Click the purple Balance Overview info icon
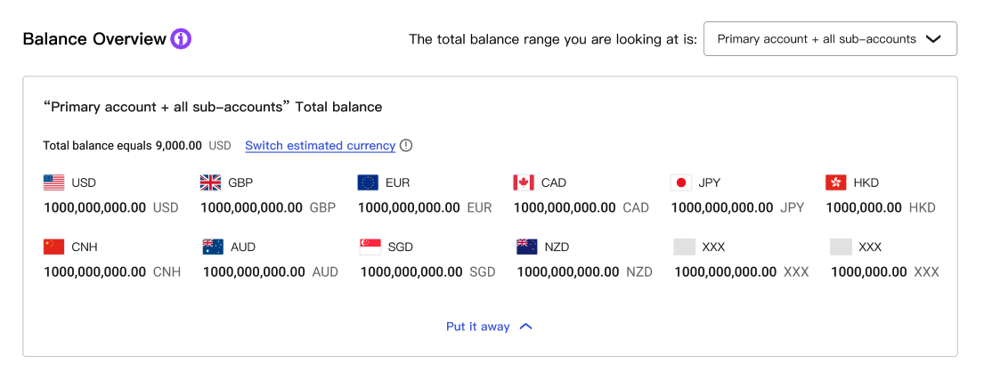 click(x=181, y=39)
